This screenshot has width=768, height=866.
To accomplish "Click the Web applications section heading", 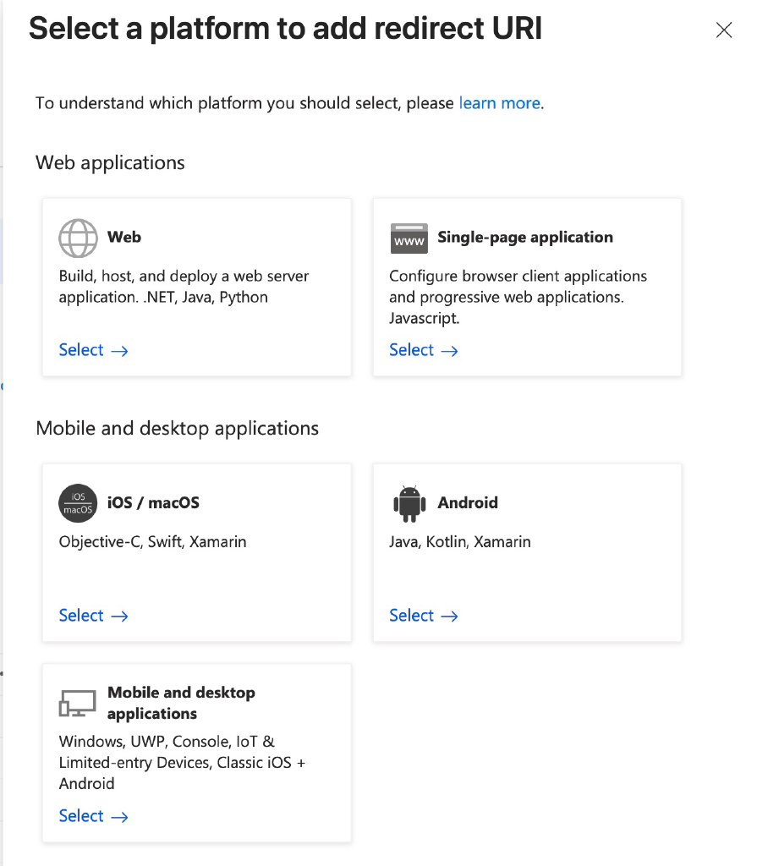I will coord(110,163).
